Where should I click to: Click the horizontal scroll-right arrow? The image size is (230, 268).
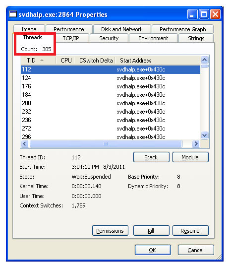(x=196, y=144)
